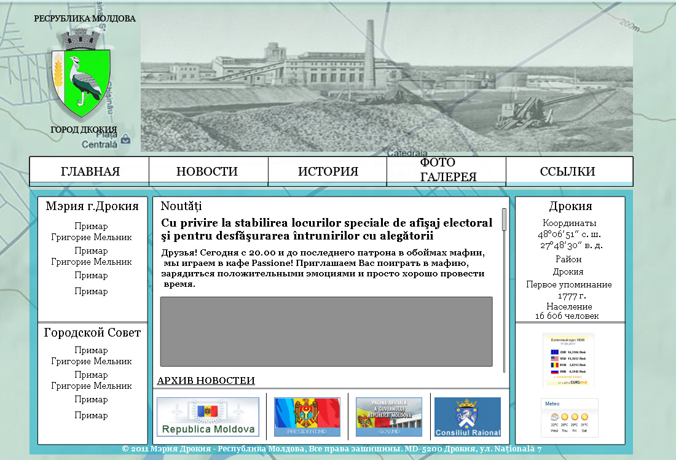Go to the НОВОСТИ section

[207, 171]
